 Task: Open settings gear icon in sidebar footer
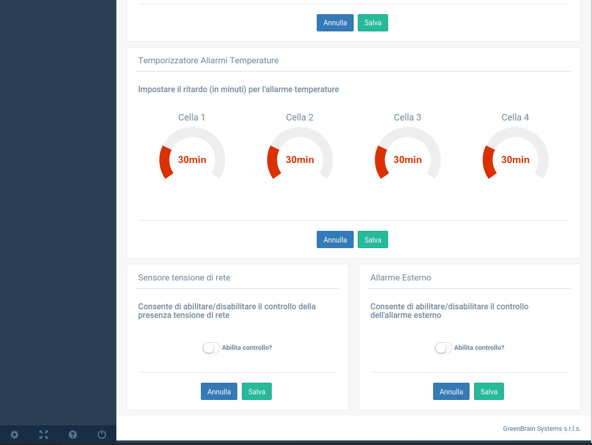pos(14,434)
